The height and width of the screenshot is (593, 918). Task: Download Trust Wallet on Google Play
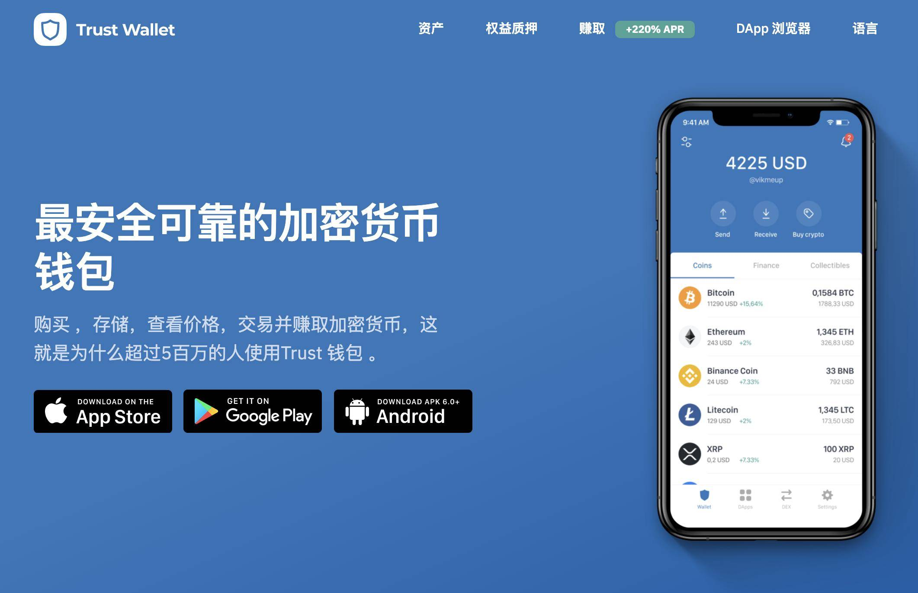click(x=255, y=414)
